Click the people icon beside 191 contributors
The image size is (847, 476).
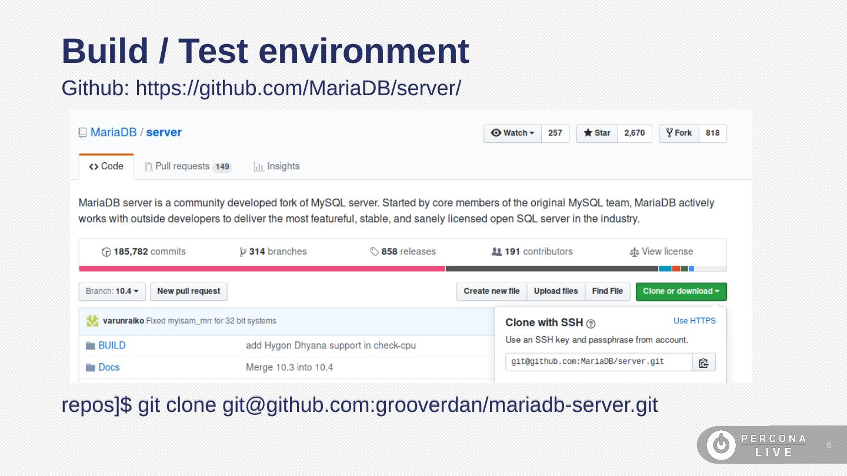(496, 252)
